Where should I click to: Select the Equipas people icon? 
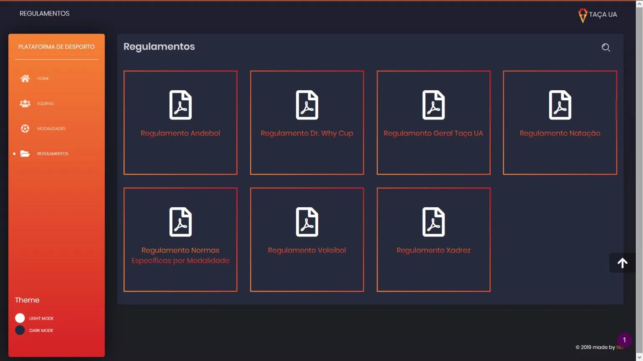point(25,104)
